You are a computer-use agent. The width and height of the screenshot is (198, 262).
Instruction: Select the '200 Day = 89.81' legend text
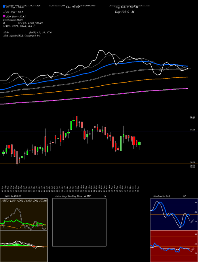(16, 17)
